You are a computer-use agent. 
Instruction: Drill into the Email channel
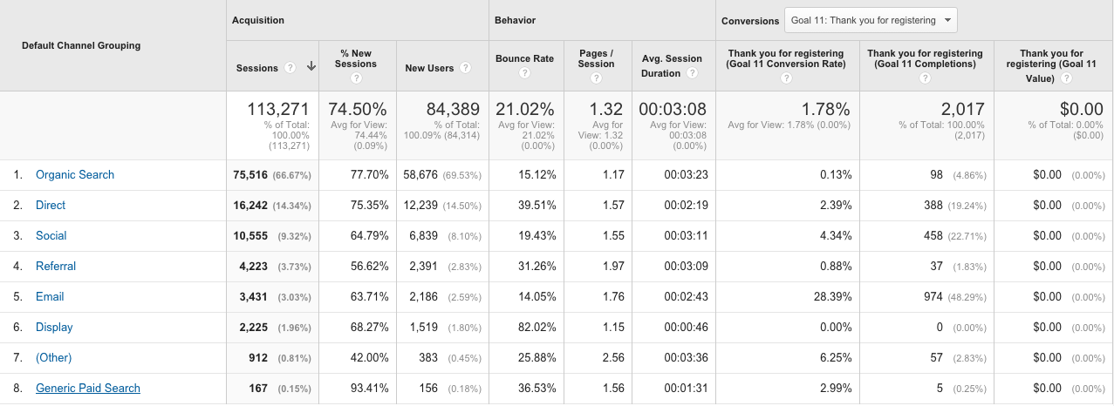[50, 297]
